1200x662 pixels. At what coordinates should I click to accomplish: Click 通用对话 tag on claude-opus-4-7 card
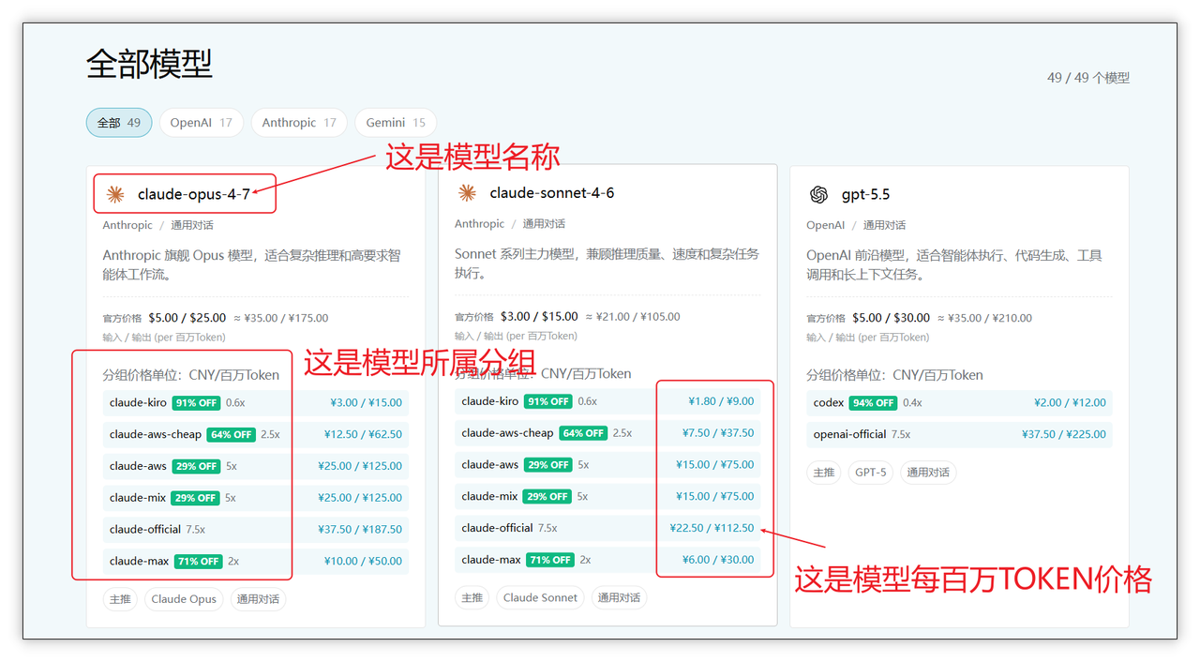(258, 599)
